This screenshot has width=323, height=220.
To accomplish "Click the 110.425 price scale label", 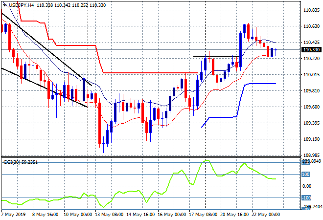I will pos(311,43).
